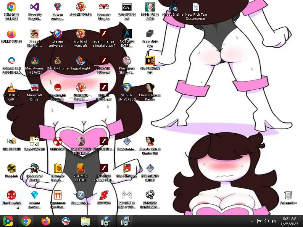Show hidden system tray icons
303x227 pixels.
[252, 221]
